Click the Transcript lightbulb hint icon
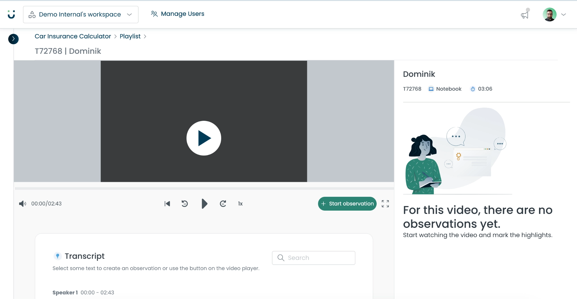This screenshot has height=299, width=577. (57, 256)
